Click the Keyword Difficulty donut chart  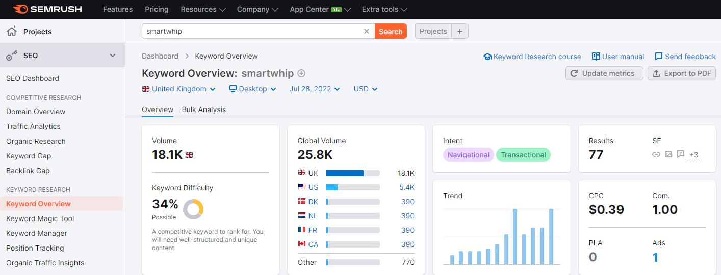(193, 209)
